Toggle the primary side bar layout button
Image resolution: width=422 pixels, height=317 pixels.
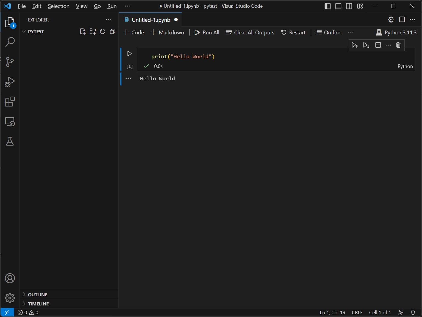pos(327,6)
